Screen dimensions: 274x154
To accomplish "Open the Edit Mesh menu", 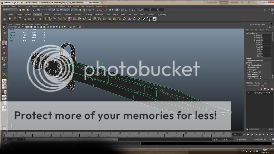I will tap(61, 6).
